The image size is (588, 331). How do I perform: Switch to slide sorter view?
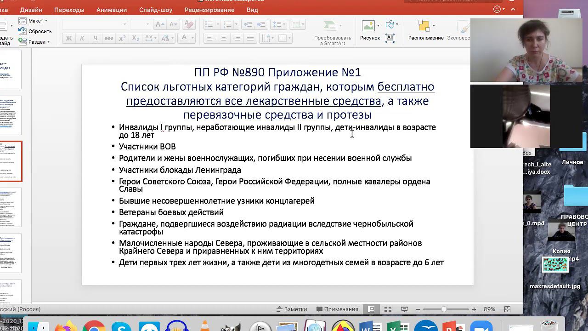388,309
